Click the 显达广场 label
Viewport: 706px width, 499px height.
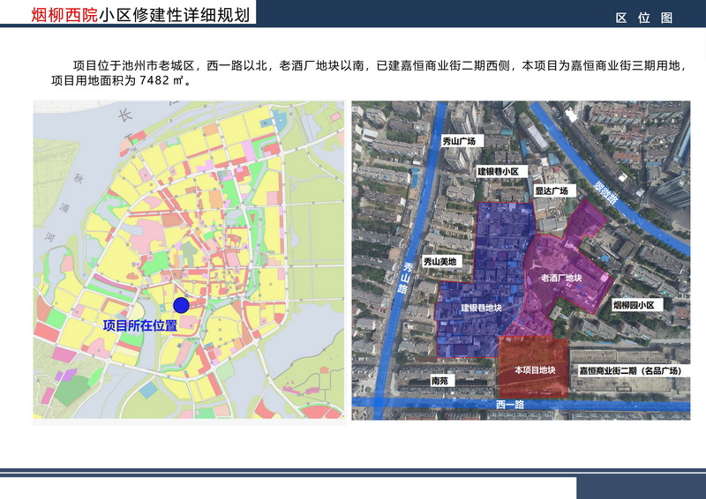point(555,190)
